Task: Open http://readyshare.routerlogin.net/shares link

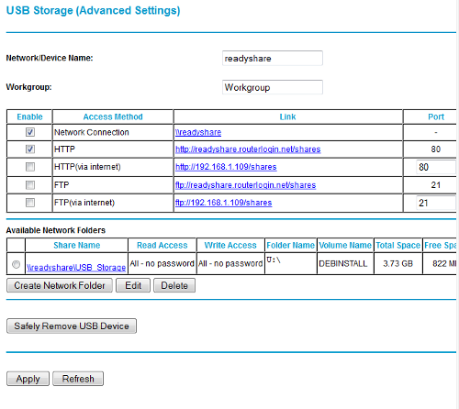Action: point(248,149)
